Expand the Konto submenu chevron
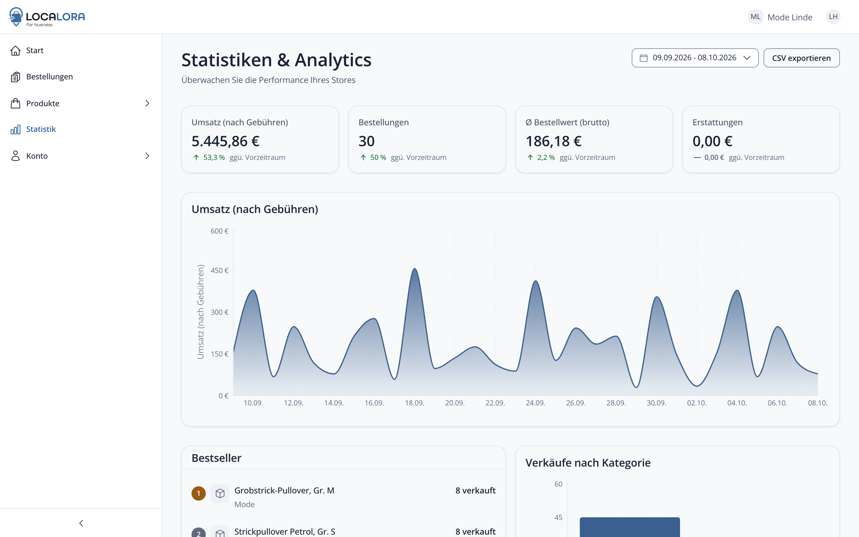Screen dimensions: 859x537 point(147,156)
